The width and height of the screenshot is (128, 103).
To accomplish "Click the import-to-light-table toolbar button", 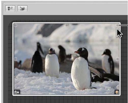I will point(10,9).
